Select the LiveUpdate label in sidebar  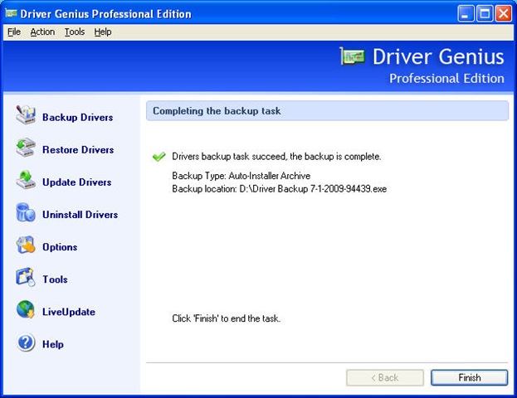69,312
